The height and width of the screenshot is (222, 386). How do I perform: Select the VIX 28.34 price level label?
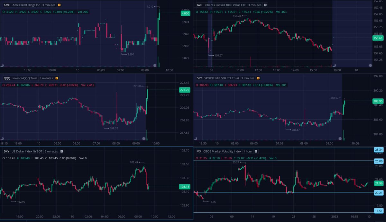pyautogui.click(x=379, y=150)
